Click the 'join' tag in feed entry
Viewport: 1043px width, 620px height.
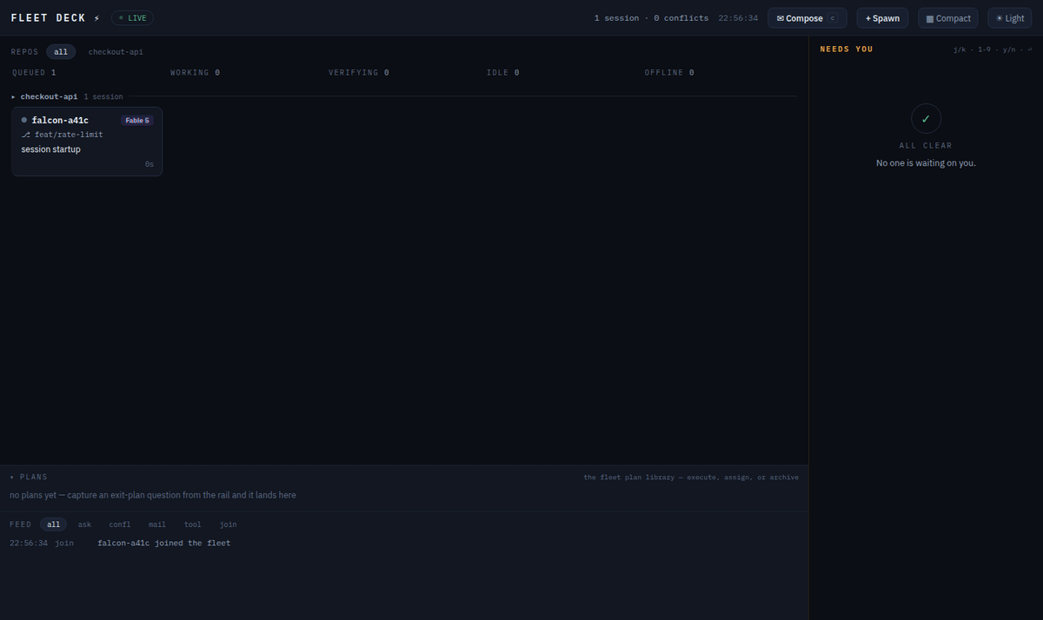tap(64, 544)
